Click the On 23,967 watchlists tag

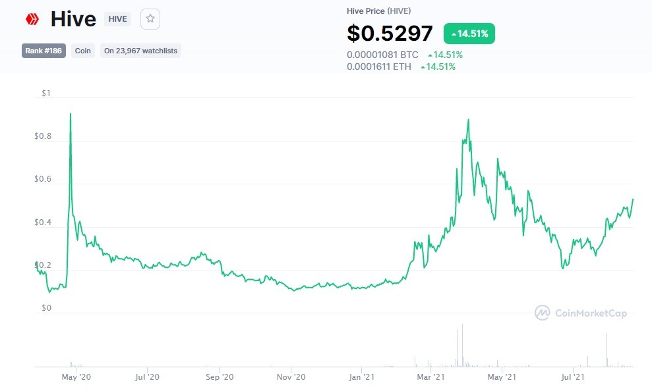(140, 51)
